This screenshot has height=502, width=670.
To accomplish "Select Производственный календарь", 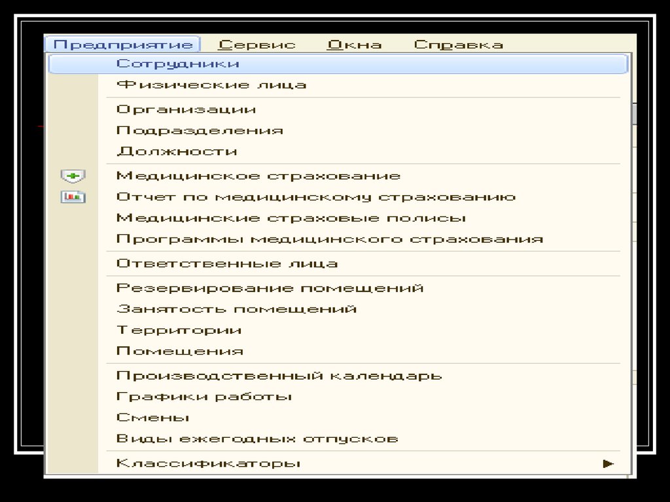I will point(279,376).
